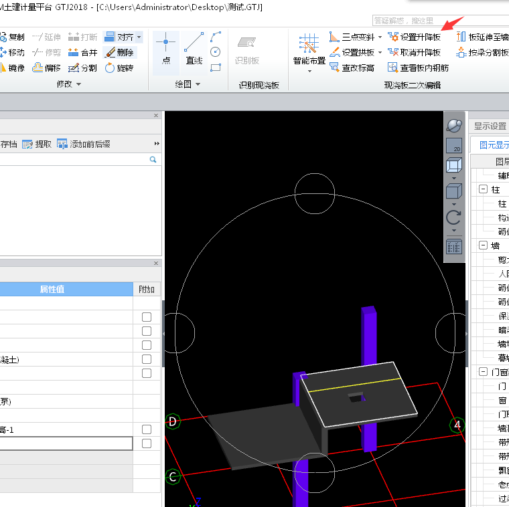Click 设置升降板 raise-lower slab tool

click(414, 37)
